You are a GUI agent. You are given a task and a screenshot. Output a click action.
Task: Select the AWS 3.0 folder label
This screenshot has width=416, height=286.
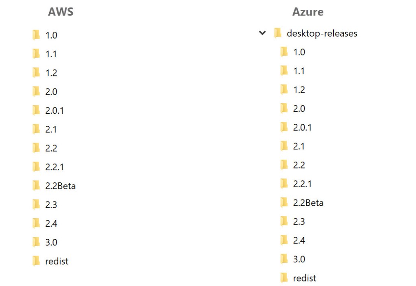[x=51, y=242]
